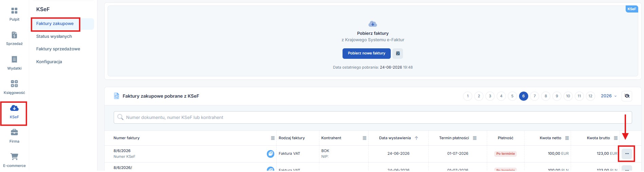644x172 pixels.
Task: Click the 100,00 EUR net amount
Action: (558, 154)
